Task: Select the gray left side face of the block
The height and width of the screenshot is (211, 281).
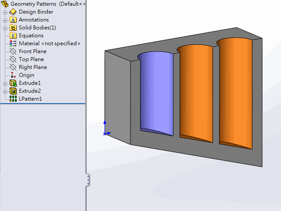Action: coord(117,97)
